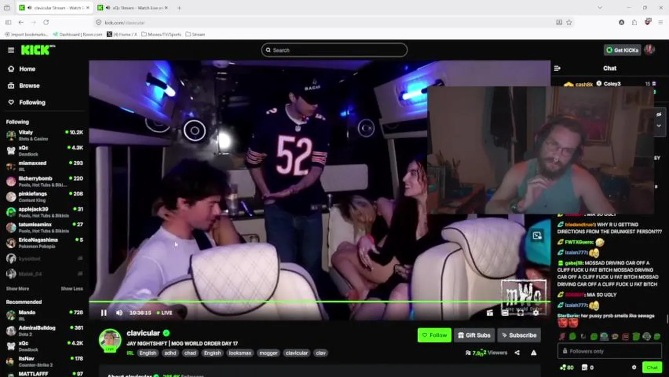Screen dimensions: 669x377
Task: Collapse the chat panel arrow icon
Action: tap(557, 68)
